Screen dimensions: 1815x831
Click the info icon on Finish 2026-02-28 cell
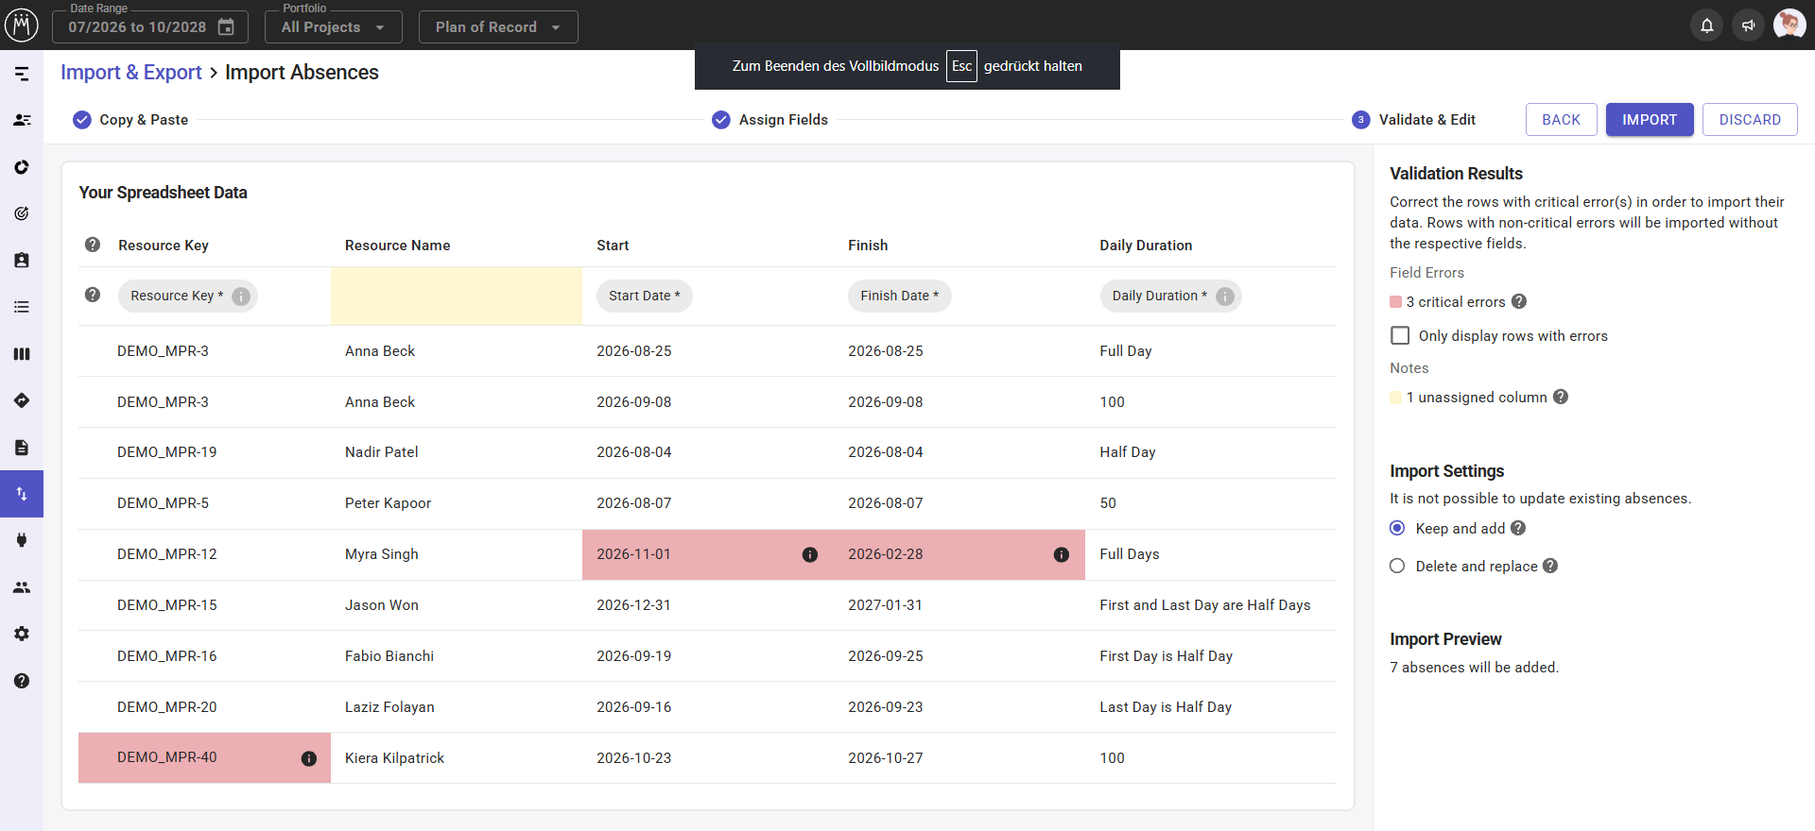(x=1062, y=555)
